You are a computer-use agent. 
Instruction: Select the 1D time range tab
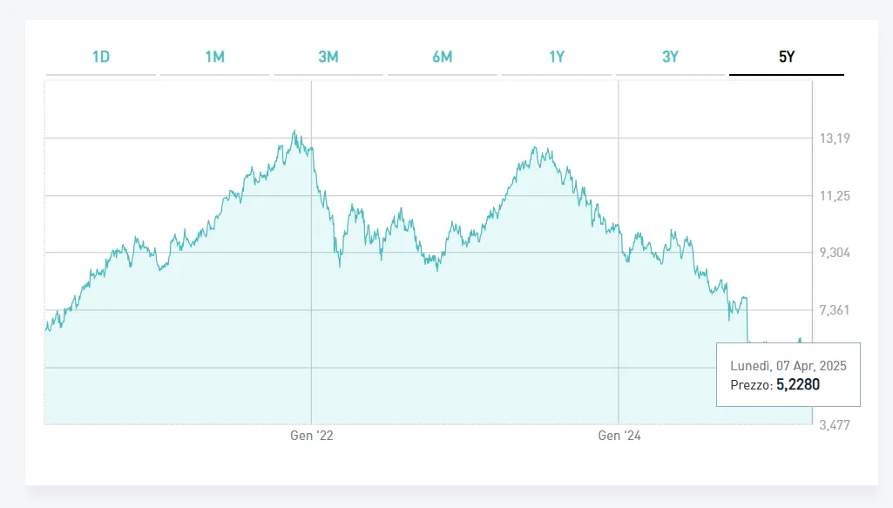coord(101,58)
